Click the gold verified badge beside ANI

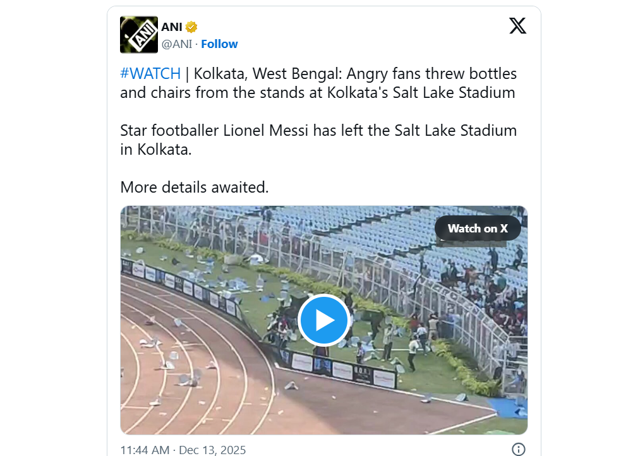tap(191, 27)
